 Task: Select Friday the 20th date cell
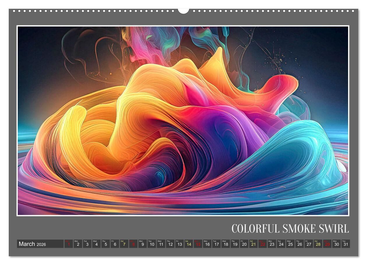pos(244,244)
